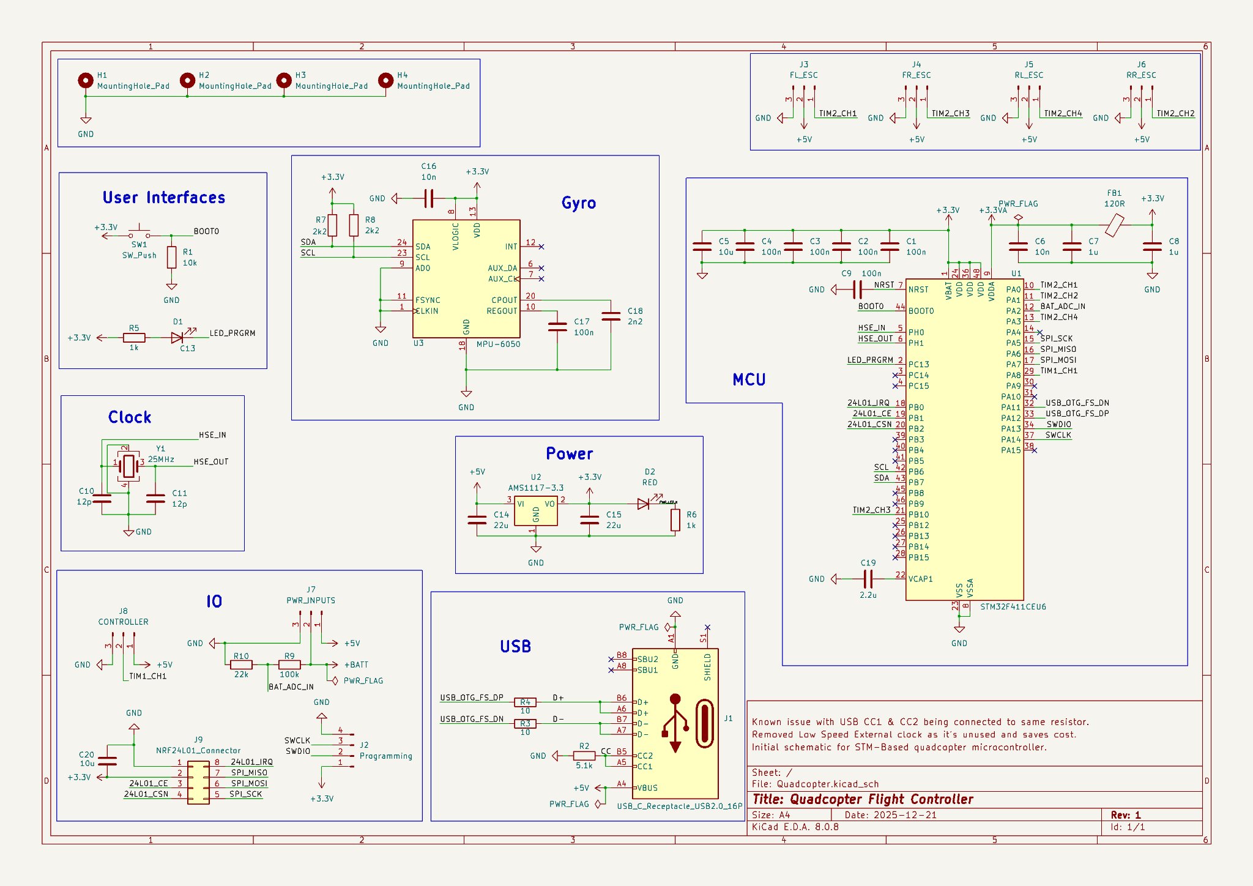
Task: Select the C16 10n capacitor symbol
Action: click(429, 198)
